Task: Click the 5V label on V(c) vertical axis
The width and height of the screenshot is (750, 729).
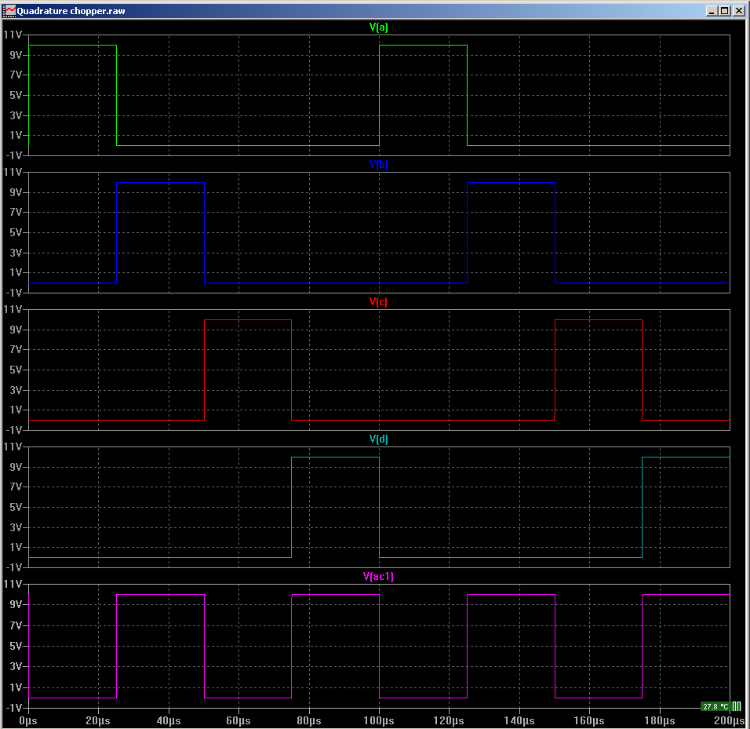Action: click(x=15, y=370)
